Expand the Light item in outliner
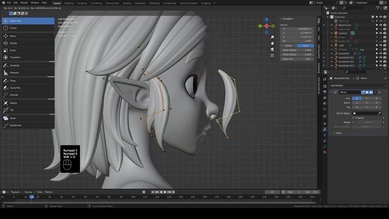Screen dimensions: 389x219 click(332, 46)
